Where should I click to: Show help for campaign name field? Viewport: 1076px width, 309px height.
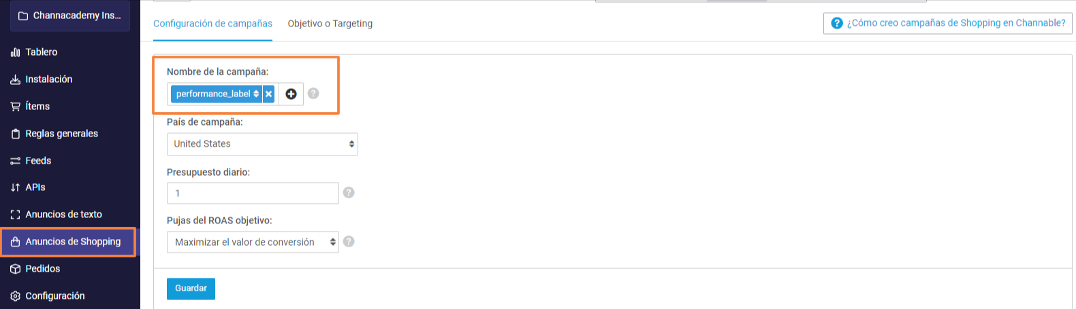click(313, 94)
